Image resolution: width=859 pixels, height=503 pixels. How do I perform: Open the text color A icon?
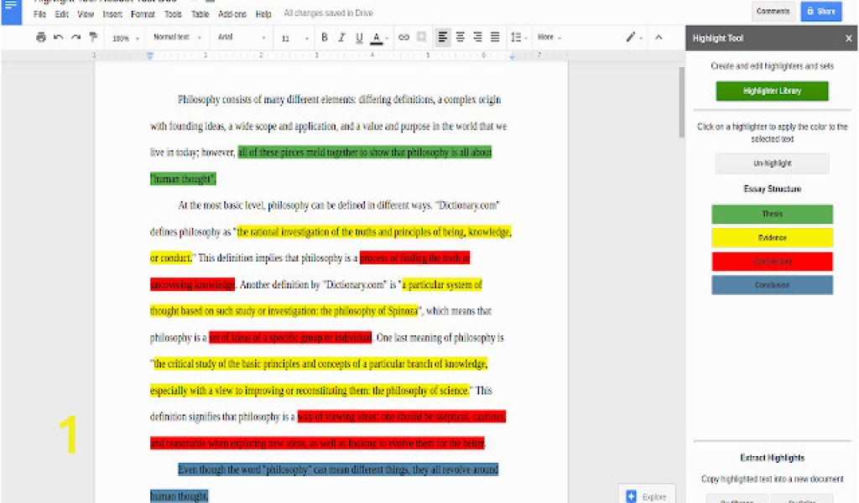coord(377,37)
